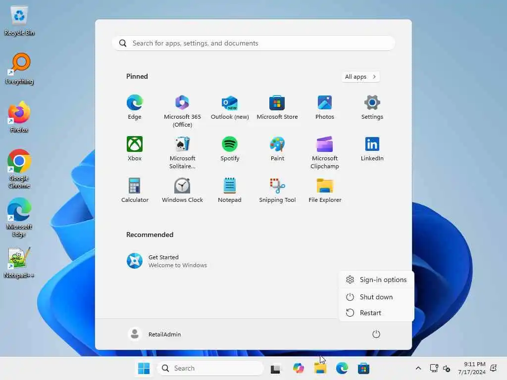Click the muted volume tray icon
The image size is (507, 380).
(x=447, y=368)
